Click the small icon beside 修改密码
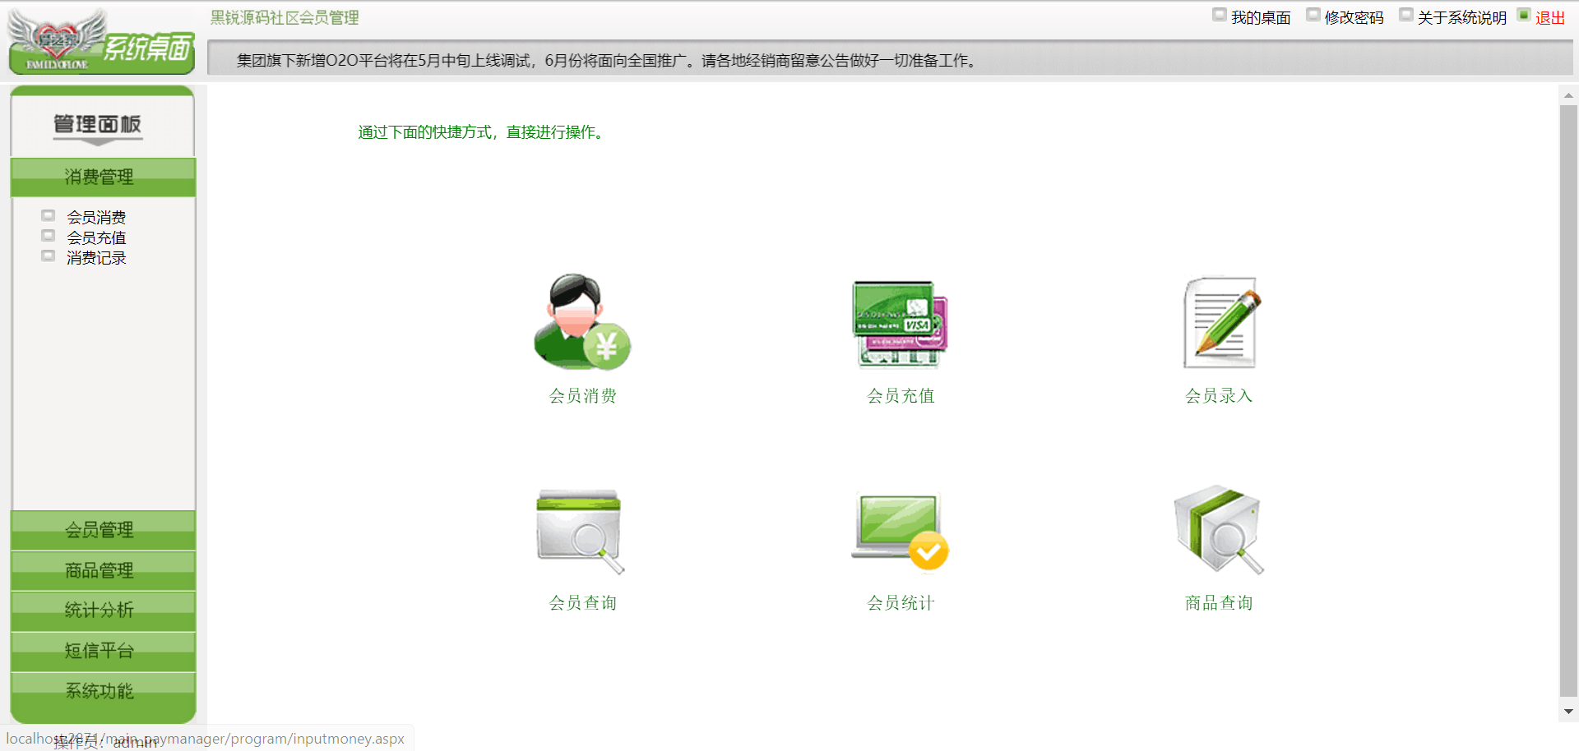 (1313, 15)
